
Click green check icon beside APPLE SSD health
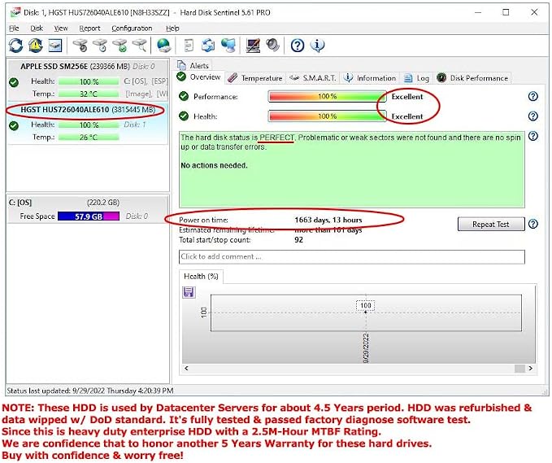[x=14, y=82]
